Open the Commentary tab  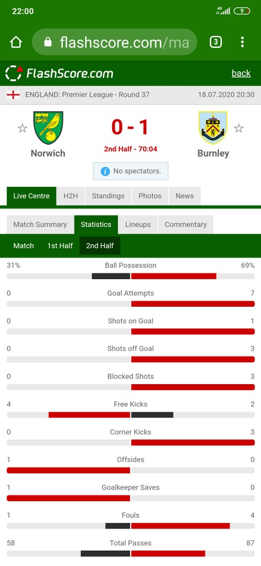[x=185, y=224]
